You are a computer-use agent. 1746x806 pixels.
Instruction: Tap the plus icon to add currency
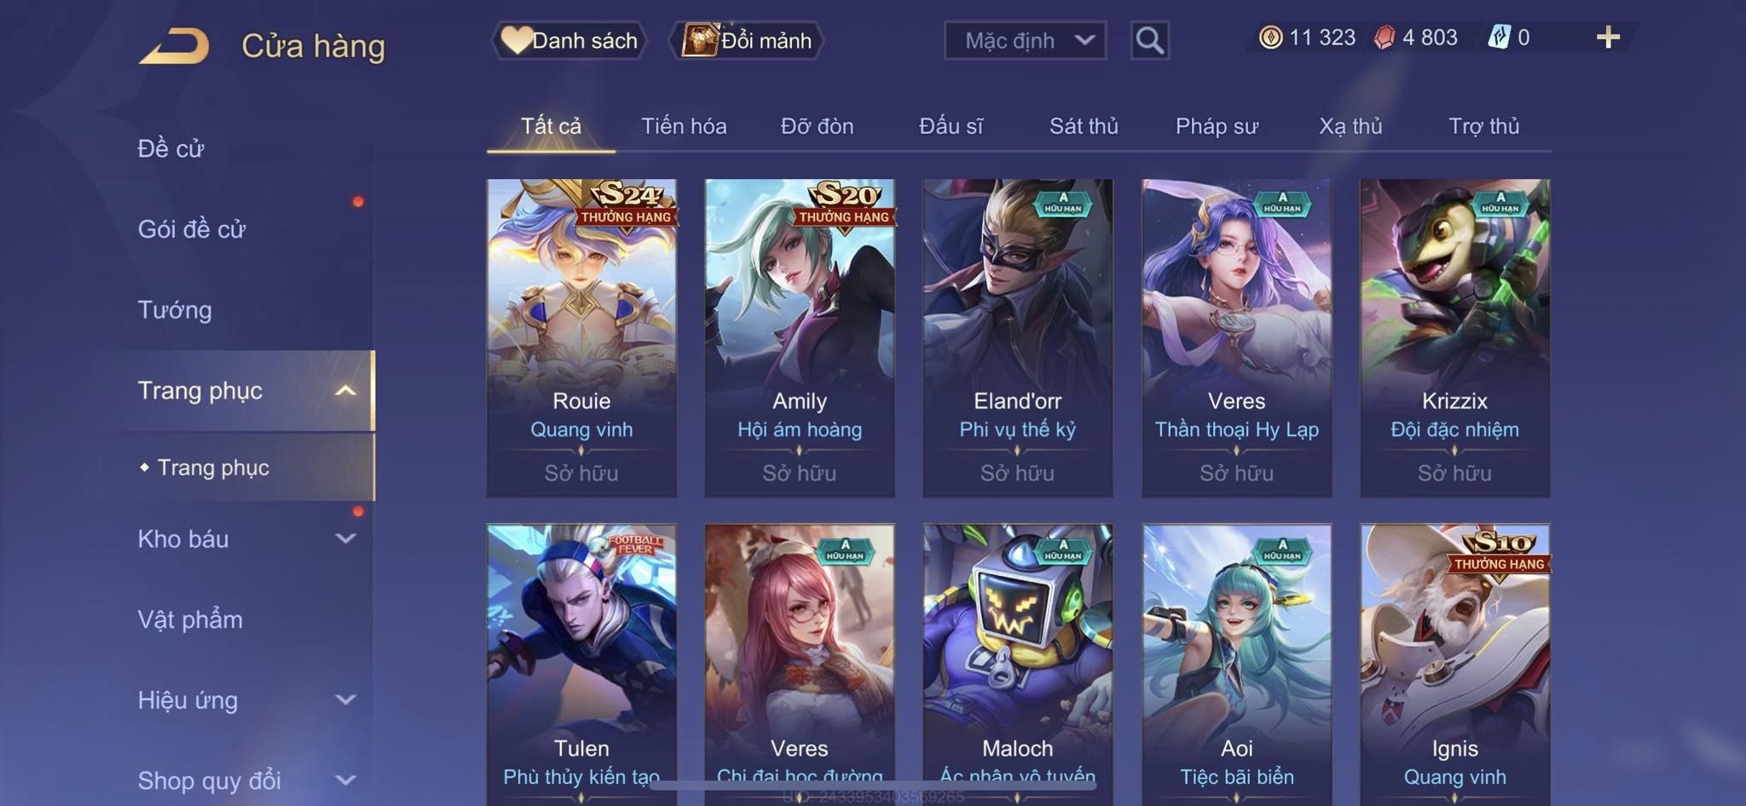[x=1608, y=37]
